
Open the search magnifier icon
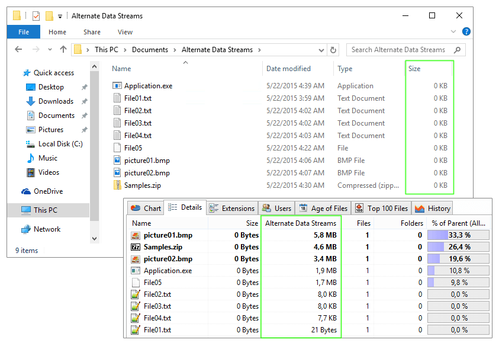(457, 50)
